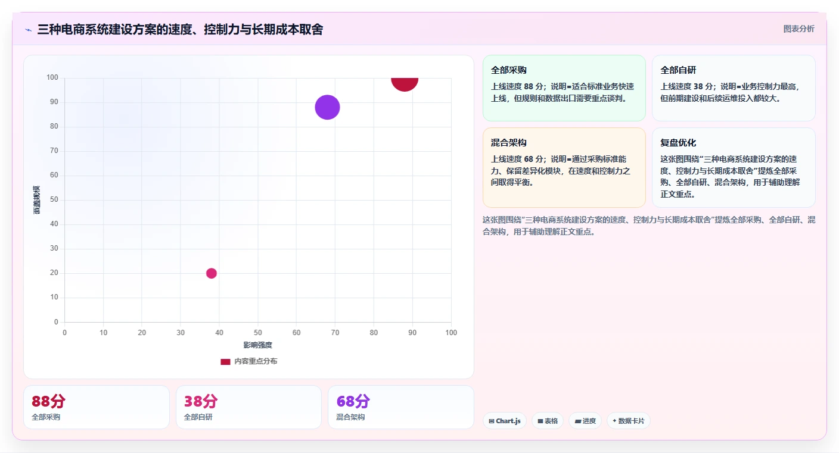Open the 复盘优化 info card
Viewport: 839px width, 453px height.
(734, 167)
